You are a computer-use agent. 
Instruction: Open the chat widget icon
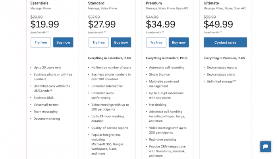(x=265, y=147)
